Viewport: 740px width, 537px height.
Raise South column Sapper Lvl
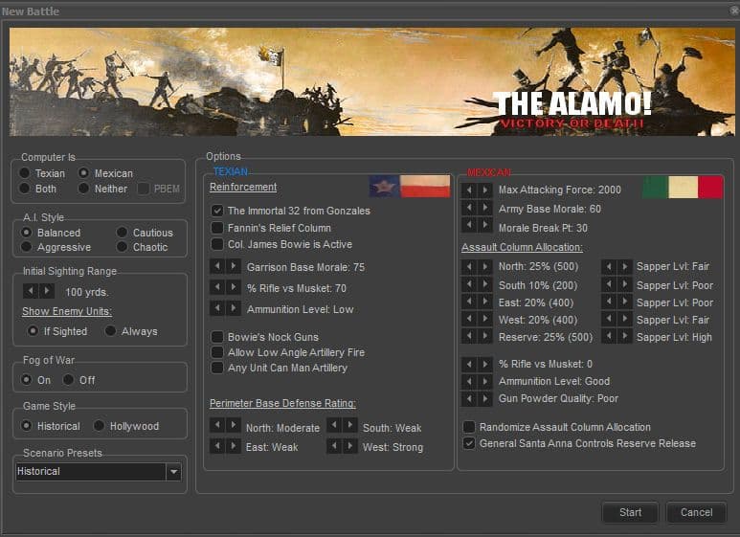click(x=625, y=284)
